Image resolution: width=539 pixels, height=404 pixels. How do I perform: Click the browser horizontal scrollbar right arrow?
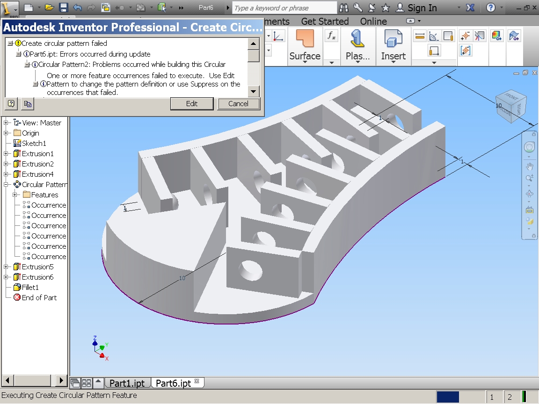(61, 380)
